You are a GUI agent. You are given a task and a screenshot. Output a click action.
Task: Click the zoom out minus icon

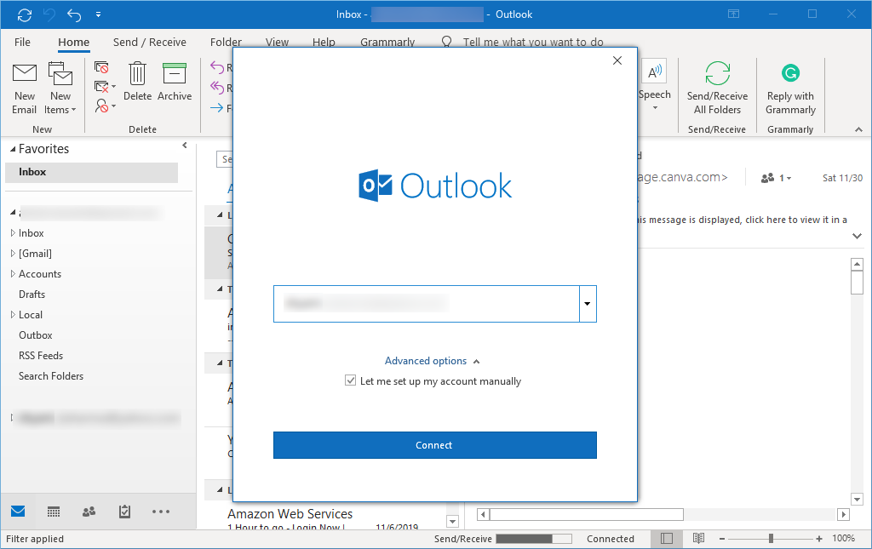(x=722, y=539)
